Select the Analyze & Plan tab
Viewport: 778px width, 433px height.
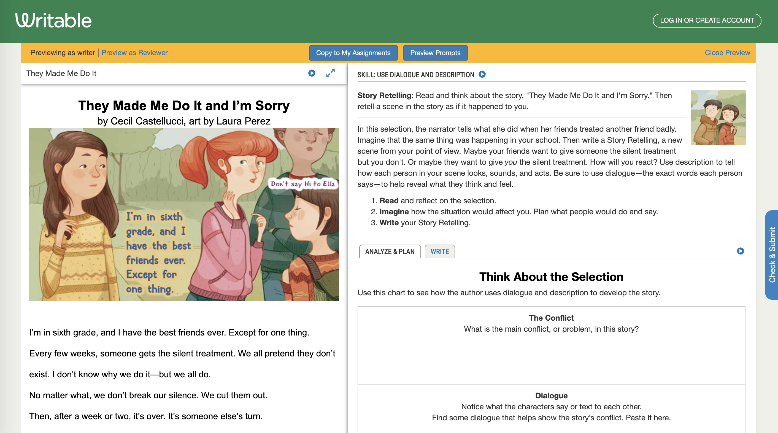click(390, 251)
